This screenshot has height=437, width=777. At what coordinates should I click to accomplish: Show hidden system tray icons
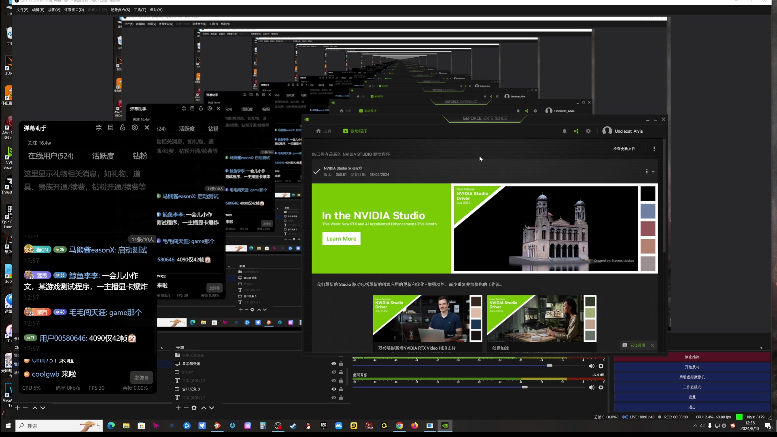pyautogui.click(x=695, y=426)
